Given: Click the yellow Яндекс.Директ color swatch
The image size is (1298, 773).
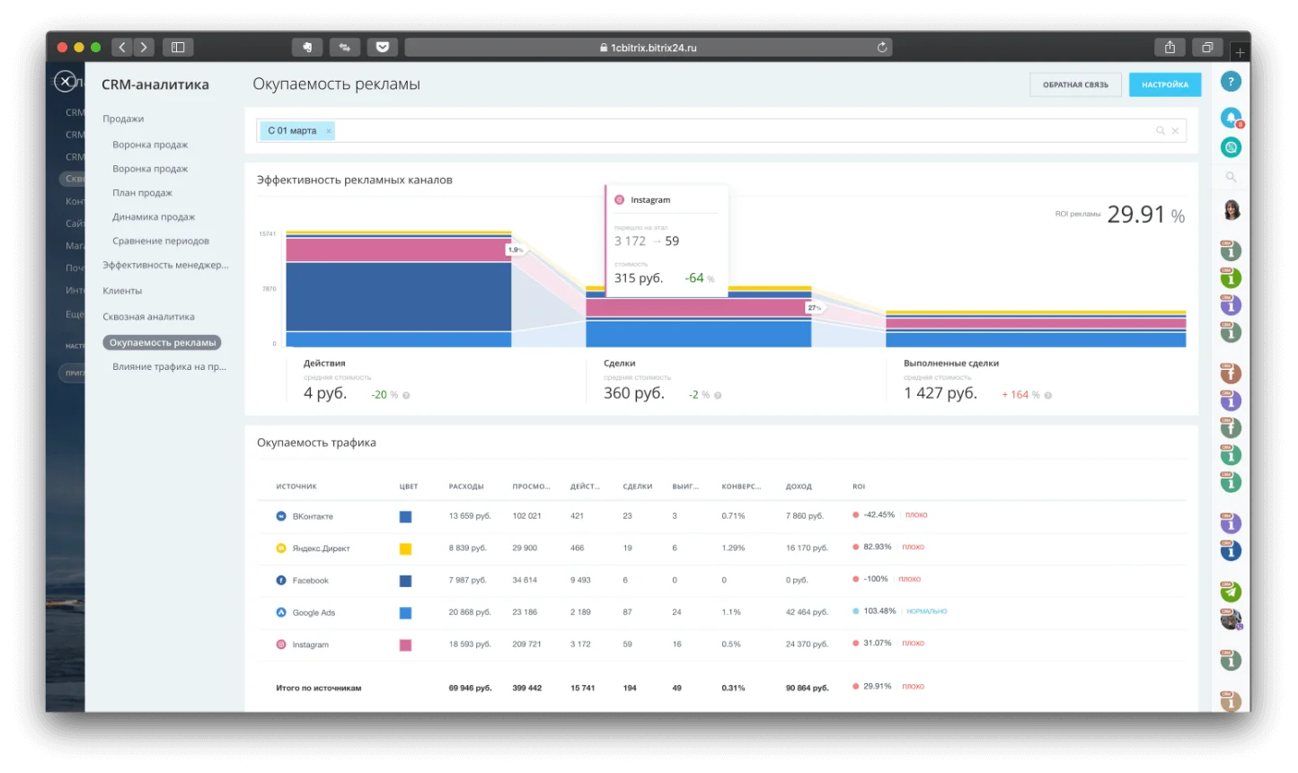Looking at the screenshot, I should pos(405,549).
